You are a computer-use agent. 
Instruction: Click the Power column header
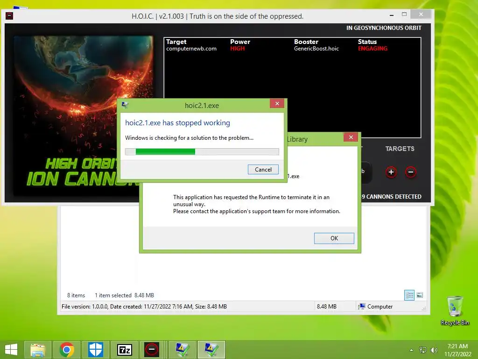coord(240,42)
